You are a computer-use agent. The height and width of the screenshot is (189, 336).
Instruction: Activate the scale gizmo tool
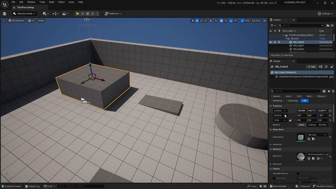pyautogui.click(x=206, y=20)
